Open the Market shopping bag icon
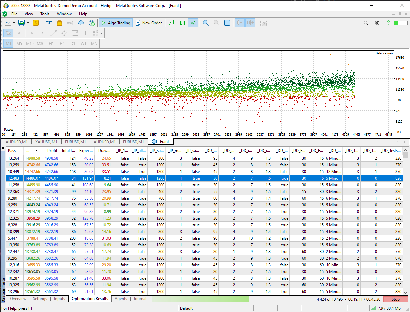410x312 pixels. [x=59, y=23]
